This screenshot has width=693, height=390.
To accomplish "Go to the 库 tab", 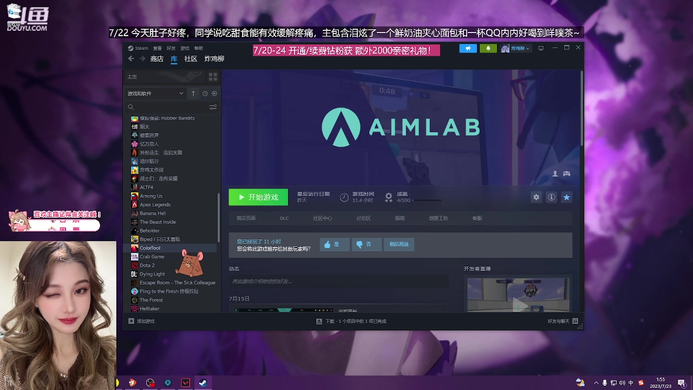I will pyautogui.click(x=174, y=58).
